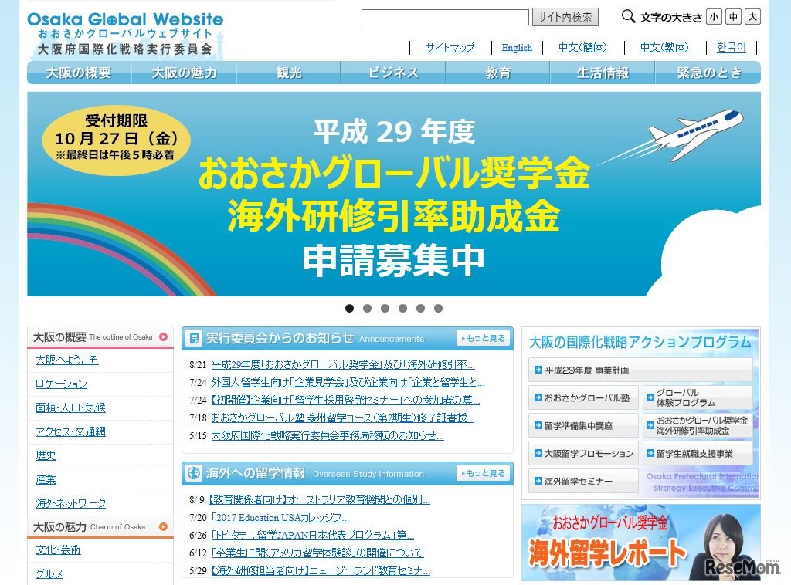Click the orange arrow icon beside 大阪の概要
Viewport: 791px width, 585px height.
(162, 336)
